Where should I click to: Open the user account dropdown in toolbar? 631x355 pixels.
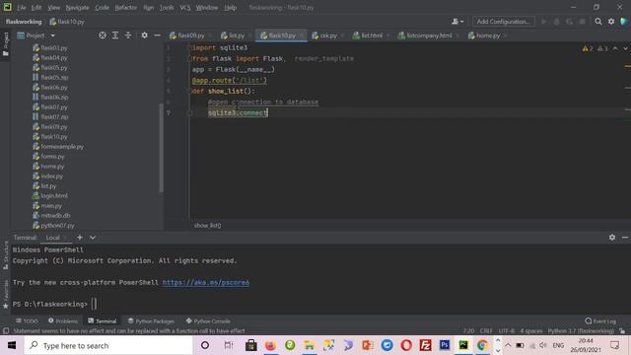pos(457,22)
